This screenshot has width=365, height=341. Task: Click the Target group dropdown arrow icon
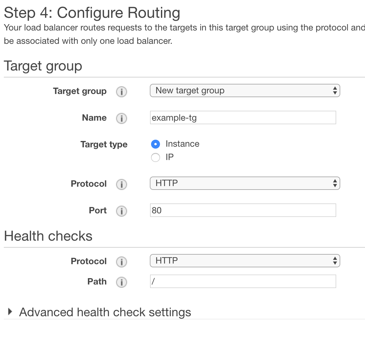coord(335,90)
